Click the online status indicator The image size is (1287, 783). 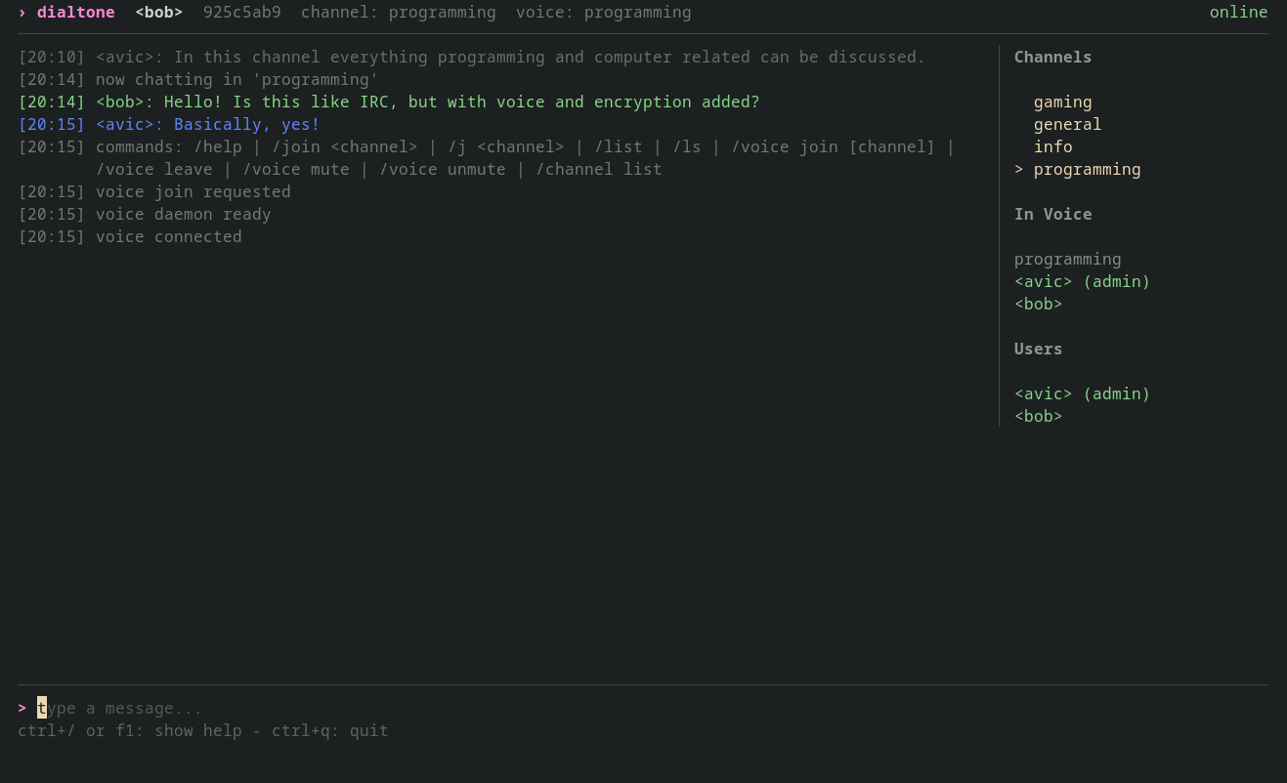click(x=1238, y=13)
